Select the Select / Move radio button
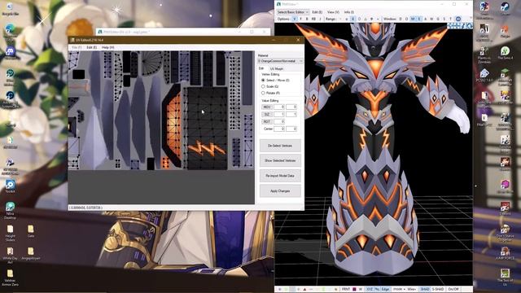 tap(263, 80)
